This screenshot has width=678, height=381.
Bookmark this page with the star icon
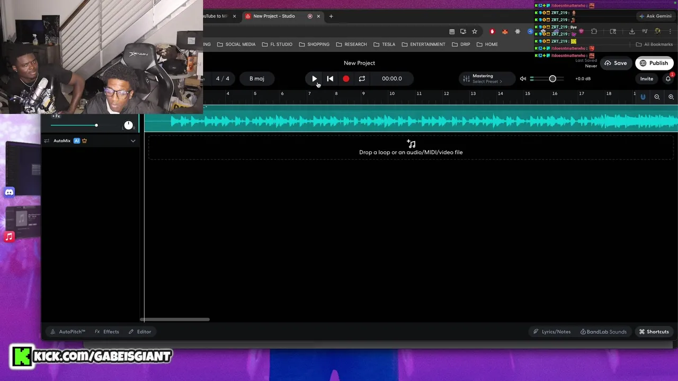475,31
